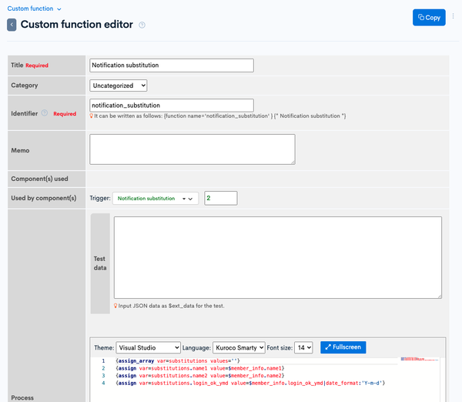The height and width of the screenshot is (402, 462).
Task: Open the Custom function breadcrumb dropdown
Action: [34, 8]
